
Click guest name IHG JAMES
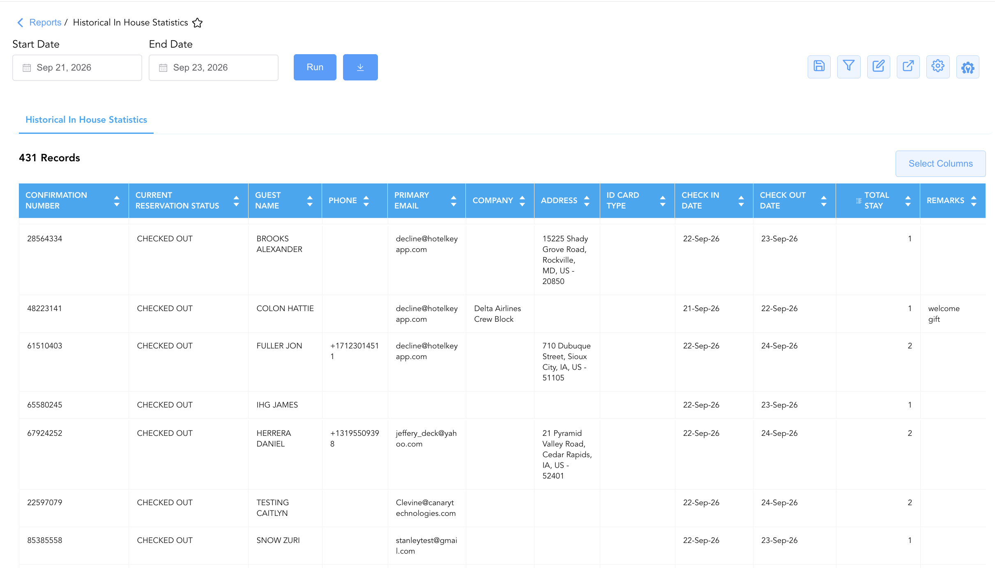277,405
